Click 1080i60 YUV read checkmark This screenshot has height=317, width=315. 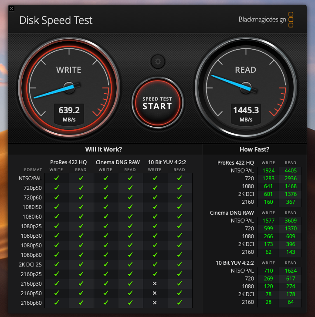point(180,216)
